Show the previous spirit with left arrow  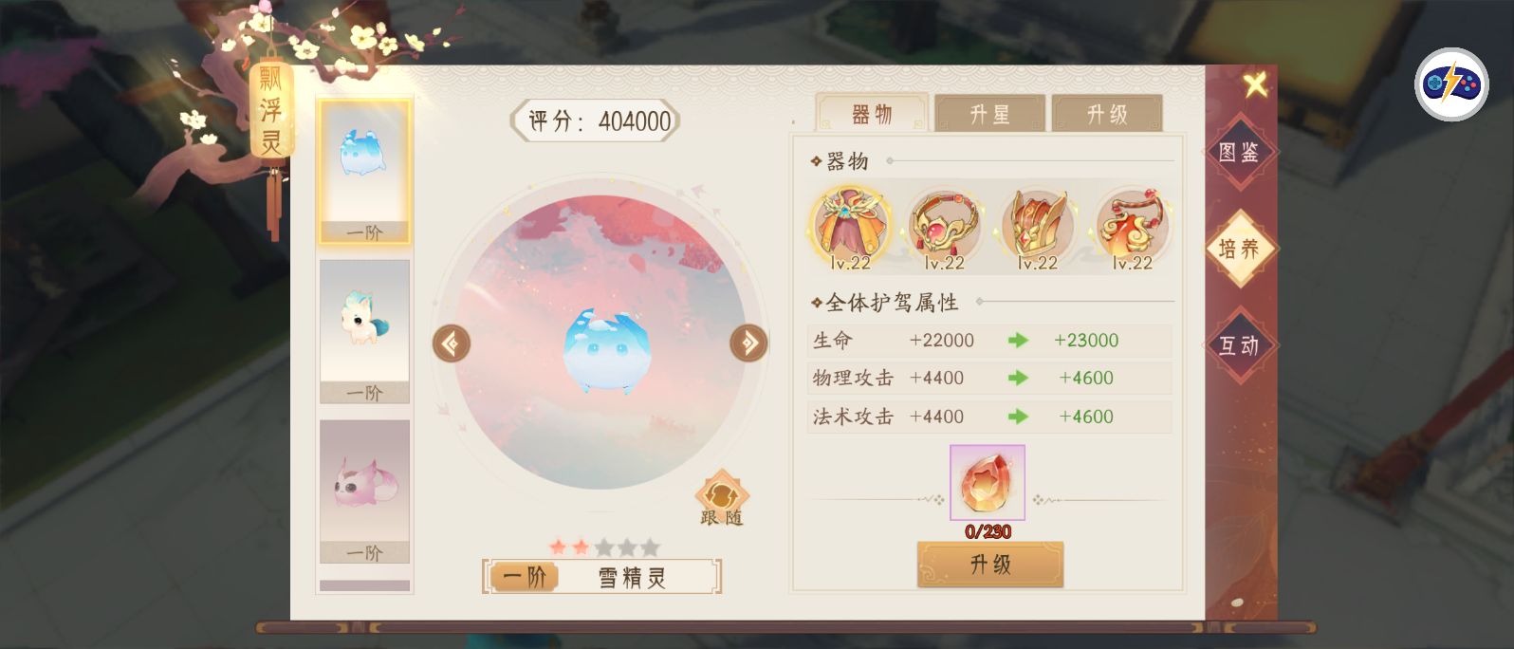(452, 343)
